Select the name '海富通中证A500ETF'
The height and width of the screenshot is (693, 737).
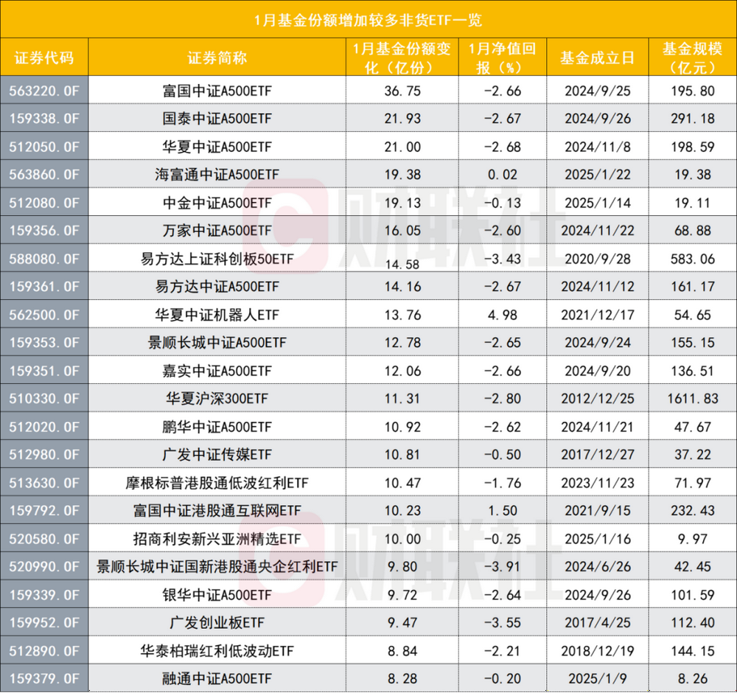coord(217,175)
